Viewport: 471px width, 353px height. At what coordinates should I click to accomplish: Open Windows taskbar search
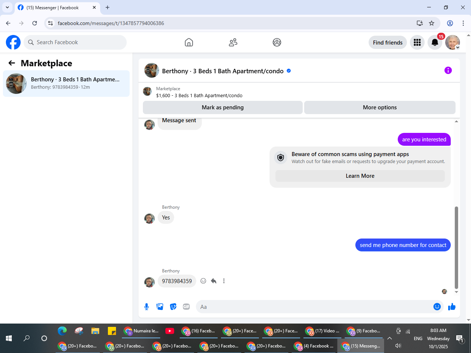27,338
